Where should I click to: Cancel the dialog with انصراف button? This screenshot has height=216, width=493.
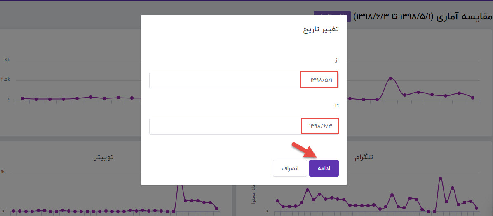click(x=289, y=168)
